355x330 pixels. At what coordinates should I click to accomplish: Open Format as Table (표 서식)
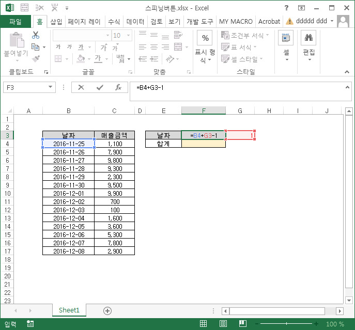click(x=239, y=47)
